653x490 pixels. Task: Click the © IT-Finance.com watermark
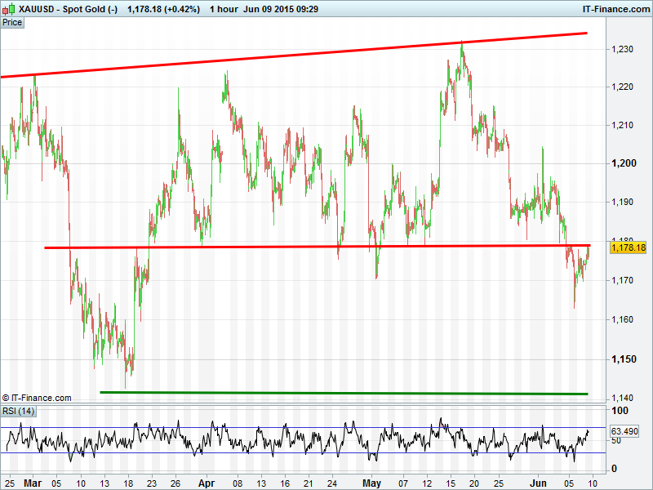tap(37, 398)
